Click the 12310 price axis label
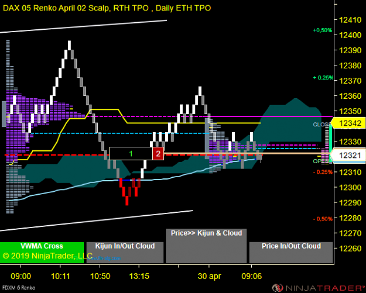Screen dimensions: 366x293 coord(350,173)
